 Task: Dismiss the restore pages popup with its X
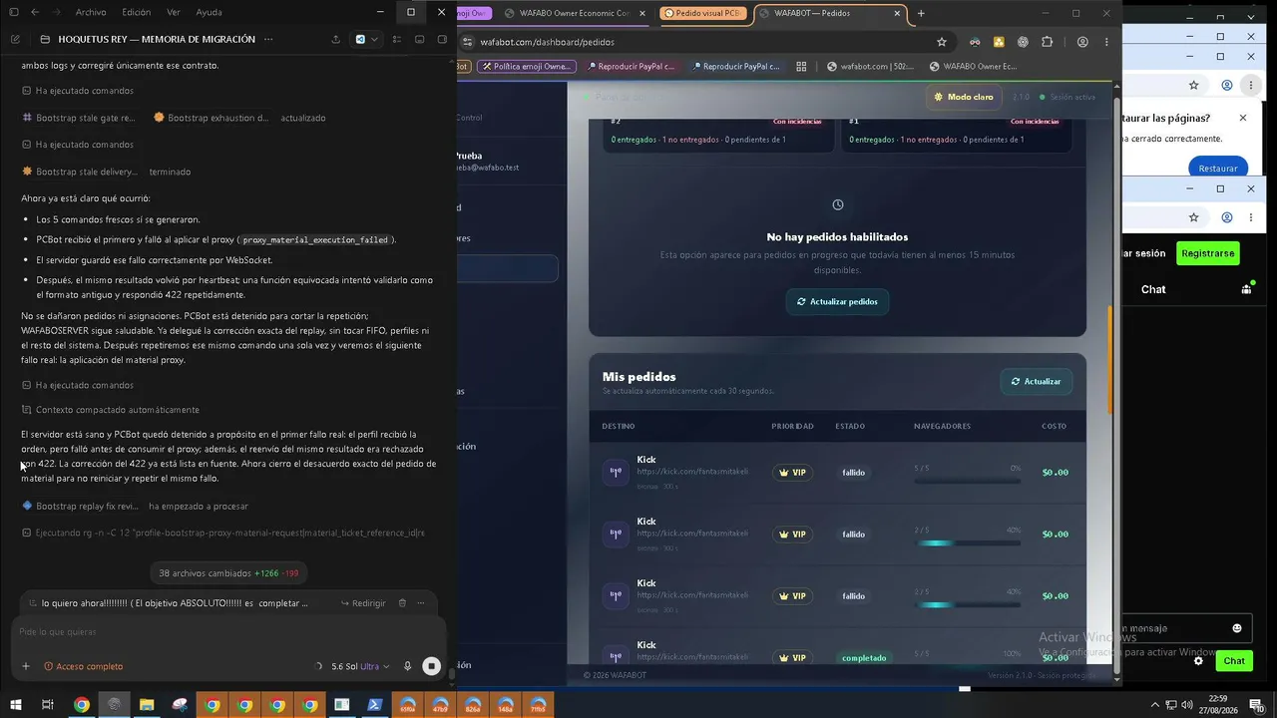(1243, 118)
